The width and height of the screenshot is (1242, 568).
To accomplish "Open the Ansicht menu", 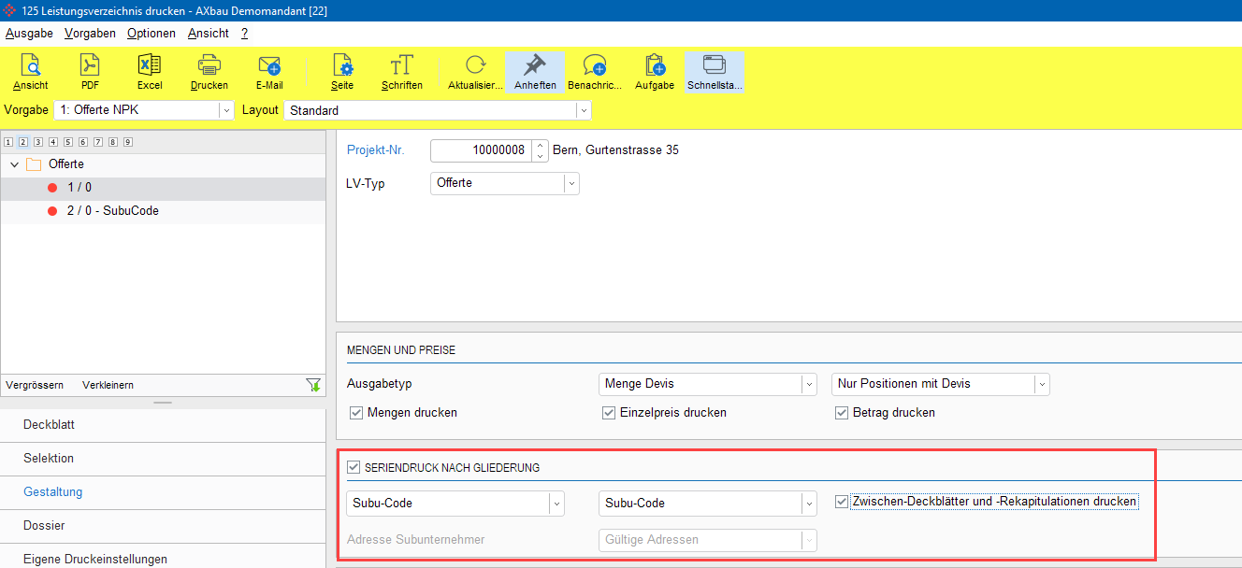I will coord(208,33).
